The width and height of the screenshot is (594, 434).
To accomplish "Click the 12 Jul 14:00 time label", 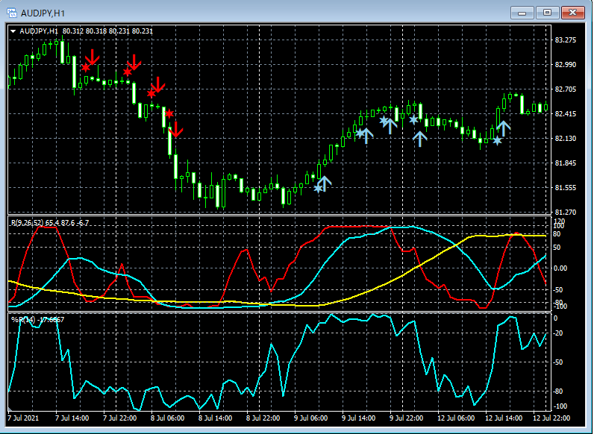I will [x=504, y=418].
